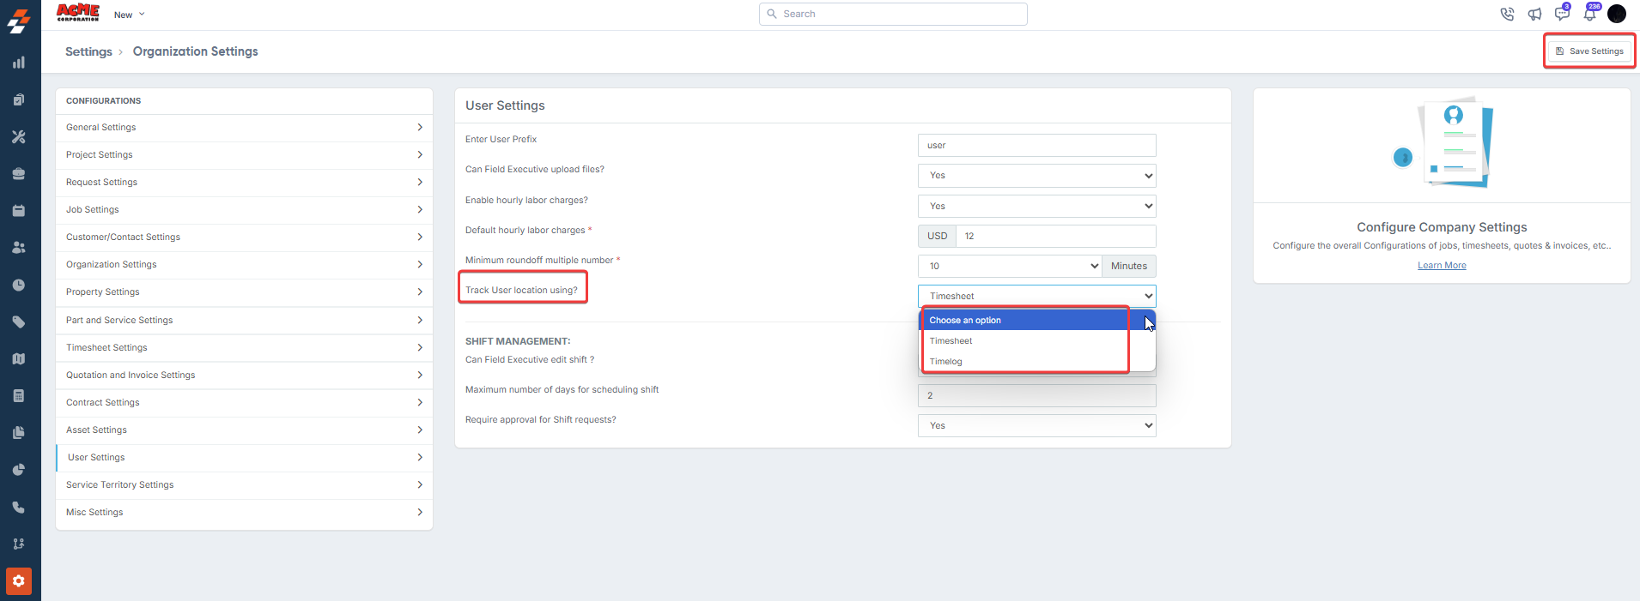Open the phone call icon in the top bar
This screenshot has width=1640, height=601.
(x=1507, y=14)
